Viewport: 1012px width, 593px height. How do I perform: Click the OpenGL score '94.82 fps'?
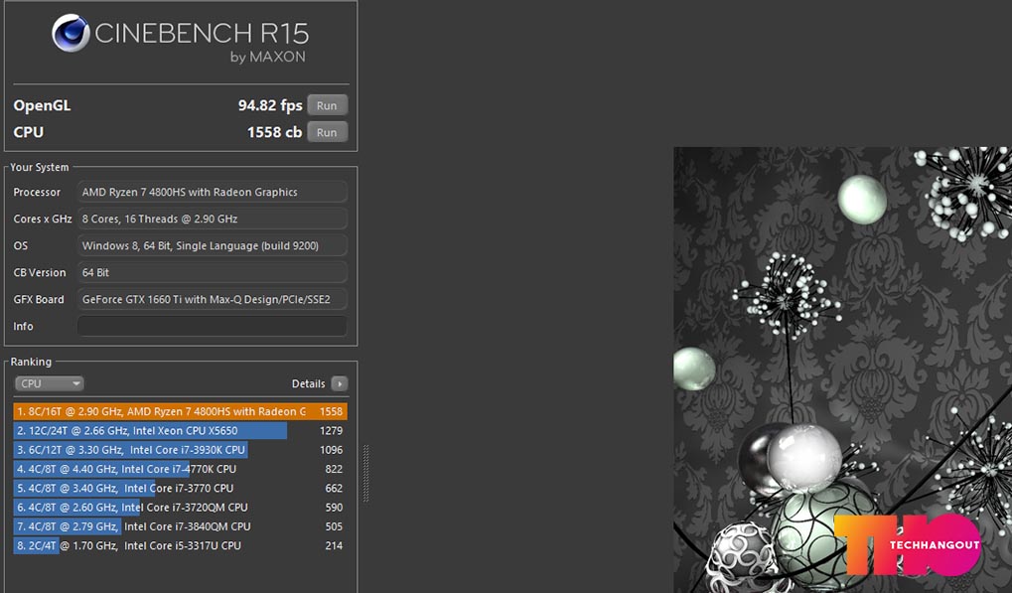click(270, 105)
